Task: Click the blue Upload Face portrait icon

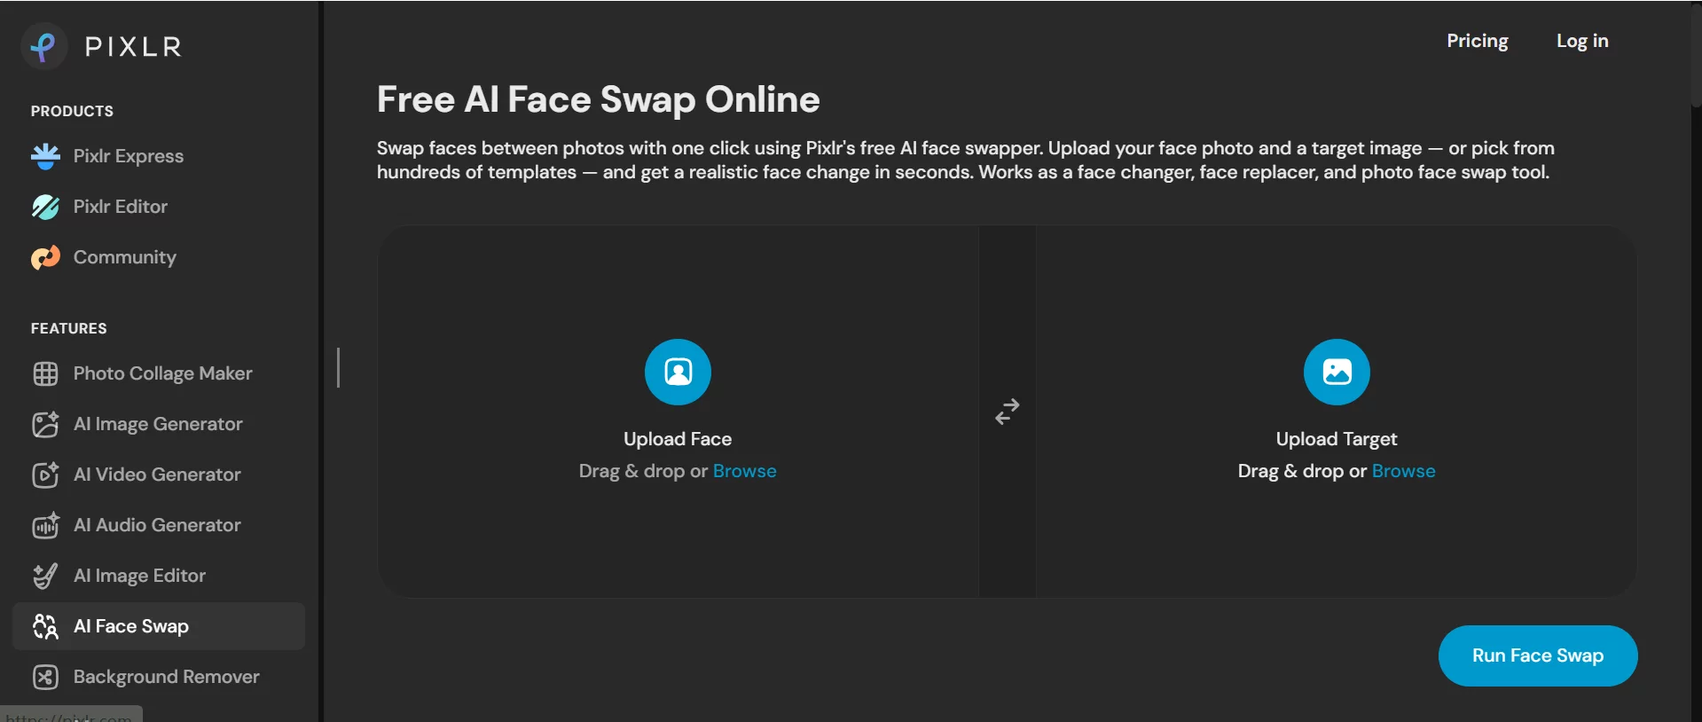Action: [x=678, y=372]
